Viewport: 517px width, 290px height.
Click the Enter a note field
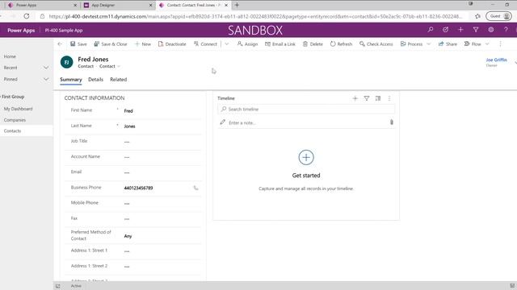coord(305,122)
